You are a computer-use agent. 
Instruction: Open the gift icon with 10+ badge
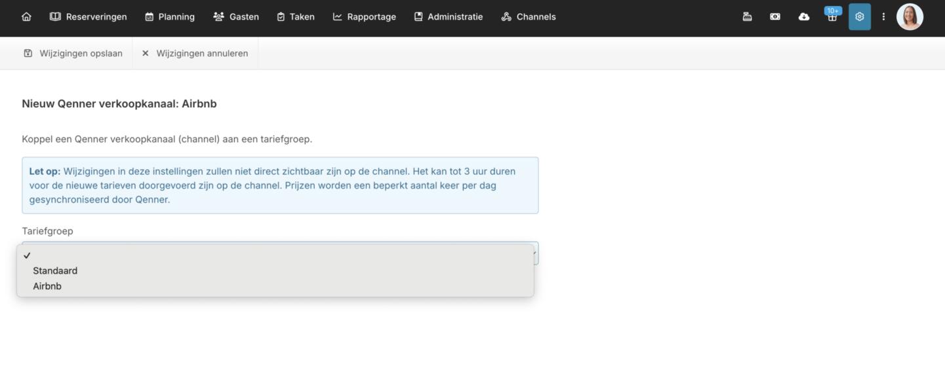pyautogui.click(x=832, y=17)
